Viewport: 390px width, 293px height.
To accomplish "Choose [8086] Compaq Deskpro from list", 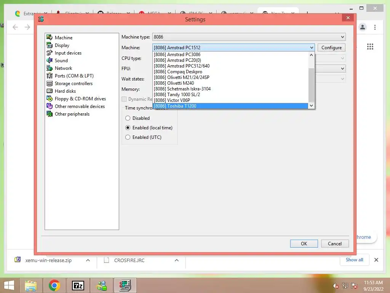I will [x=230, y=71].
